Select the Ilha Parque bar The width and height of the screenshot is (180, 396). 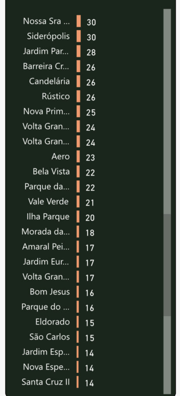coord(78,217)
